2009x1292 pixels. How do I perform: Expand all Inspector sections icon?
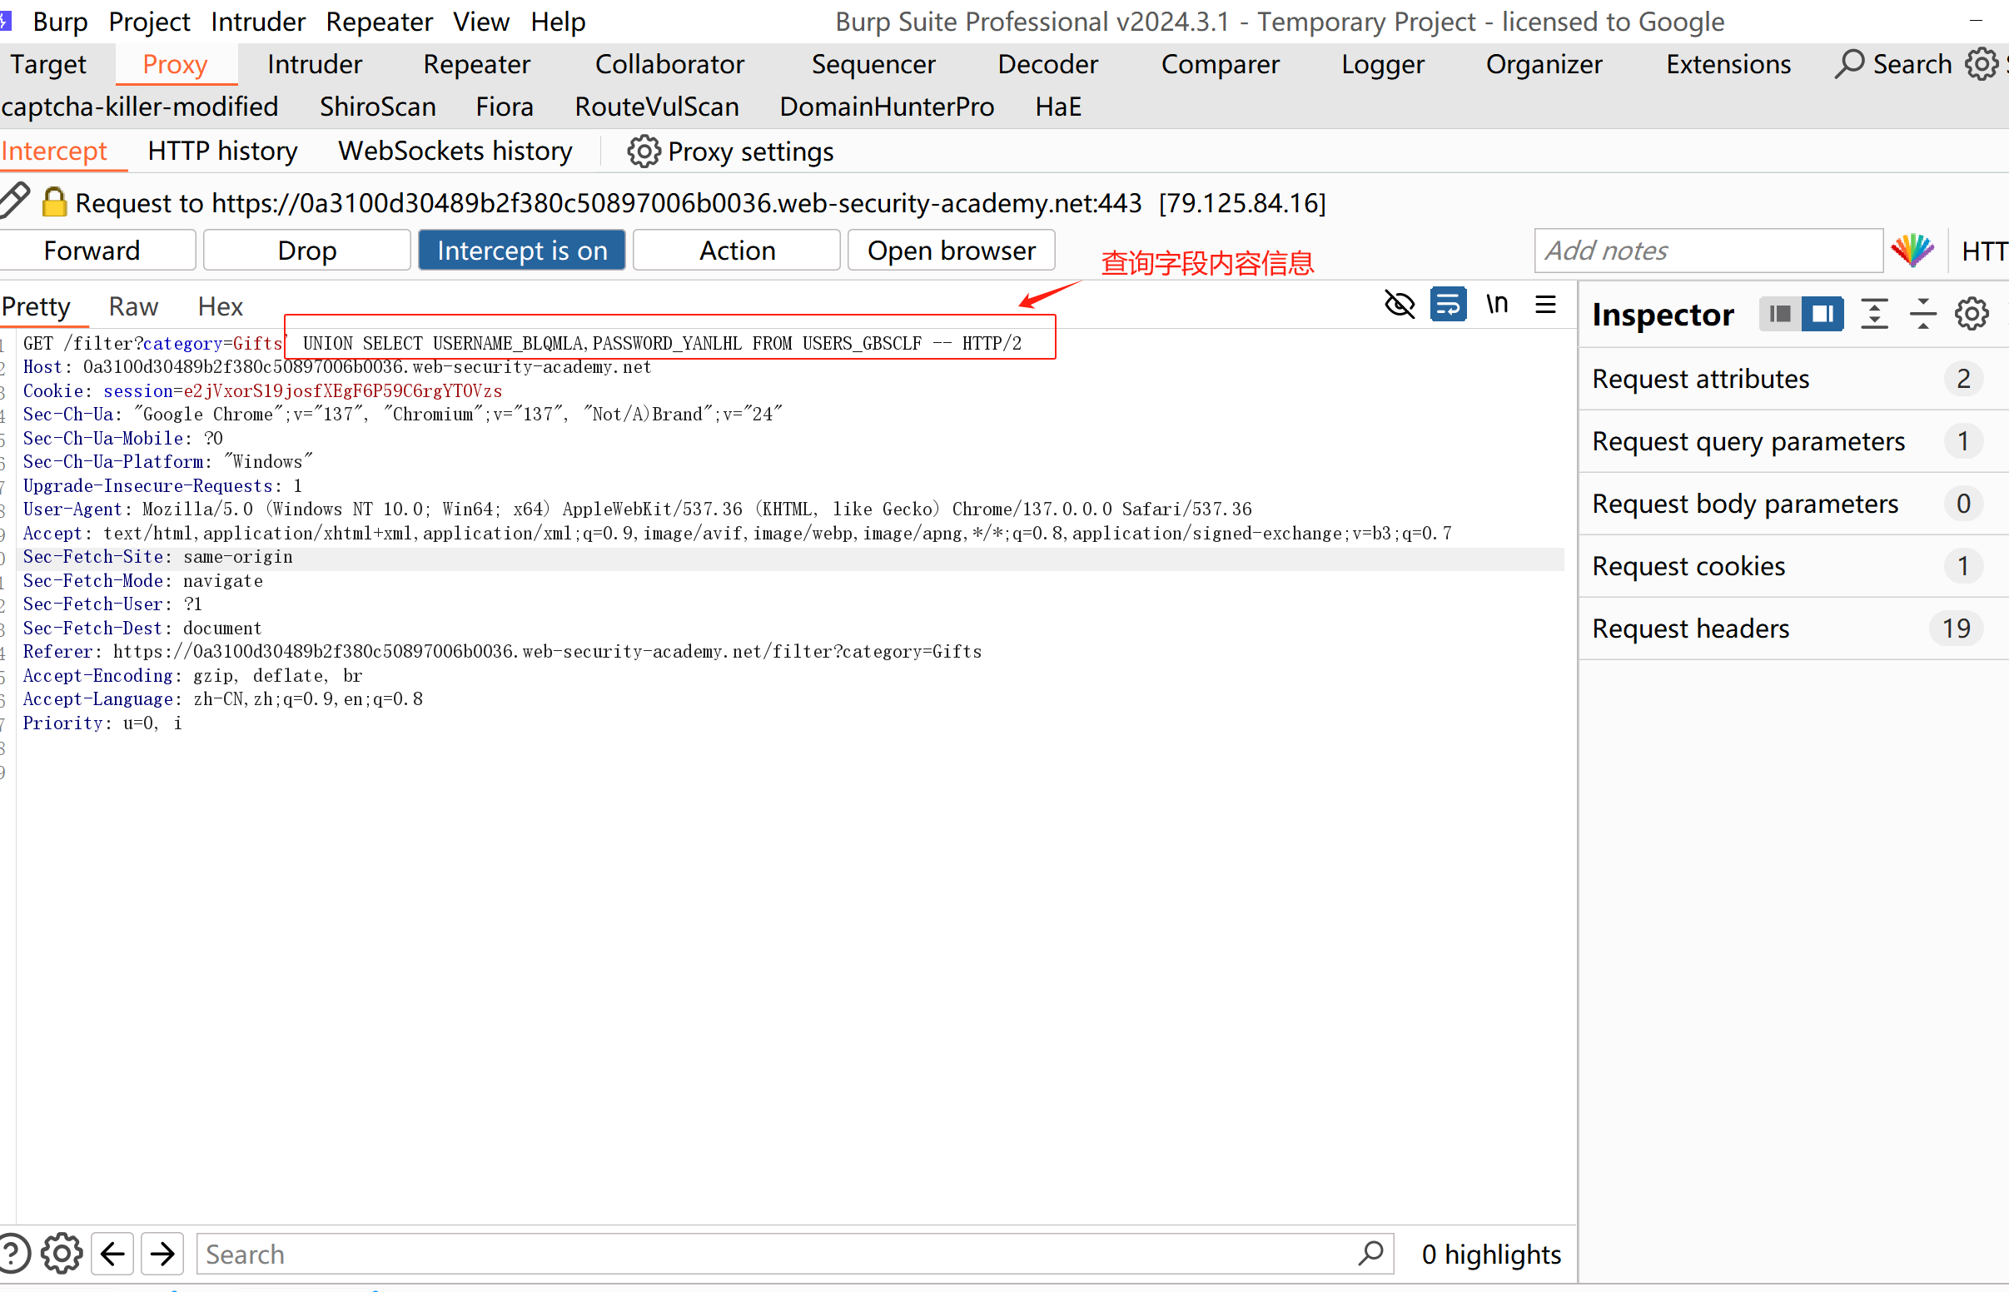click(x=1874, y=315)
